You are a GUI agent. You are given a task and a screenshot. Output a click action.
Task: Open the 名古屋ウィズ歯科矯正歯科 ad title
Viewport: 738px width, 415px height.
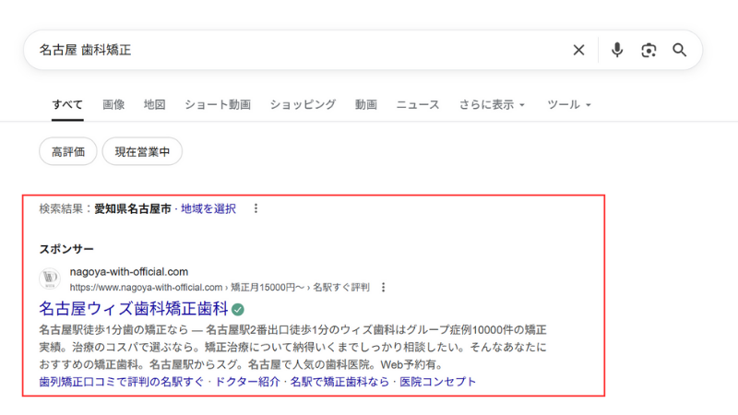(x=133, y=309)
